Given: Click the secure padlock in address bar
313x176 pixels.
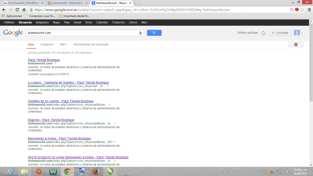Looking at the screenshot, I should (31, 10).
